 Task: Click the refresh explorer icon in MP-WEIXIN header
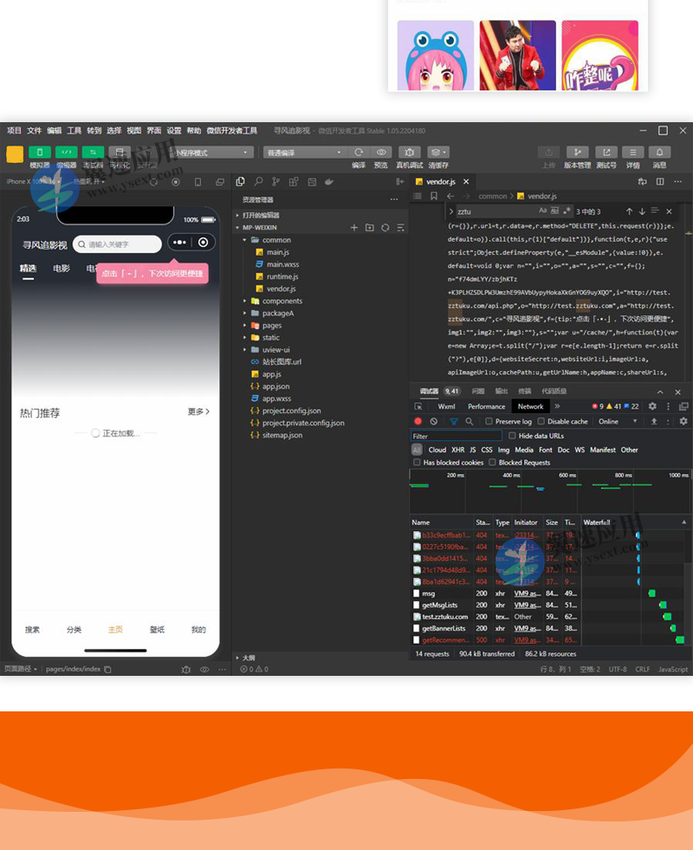click(385, 228)
